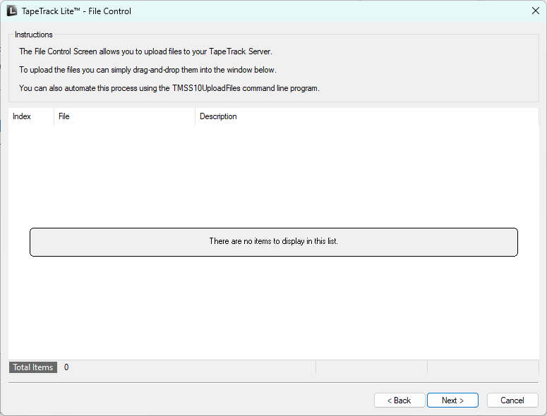Click the TMSS10UploadFiles instruction line
The width and height of the screenshot is (547, 416).
click(169, 88)
